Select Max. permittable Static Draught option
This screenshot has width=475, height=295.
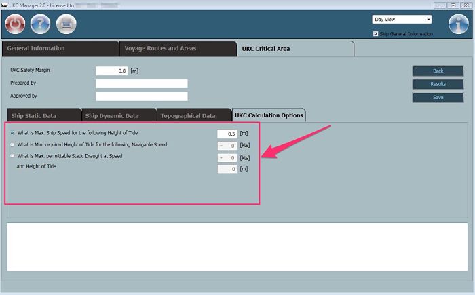12,156
